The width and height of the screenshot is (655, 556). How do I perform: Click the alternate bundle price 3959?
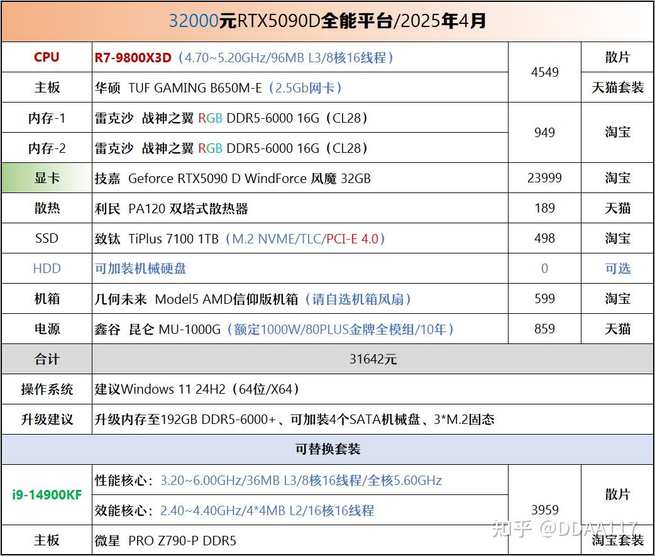coord(545,510)
